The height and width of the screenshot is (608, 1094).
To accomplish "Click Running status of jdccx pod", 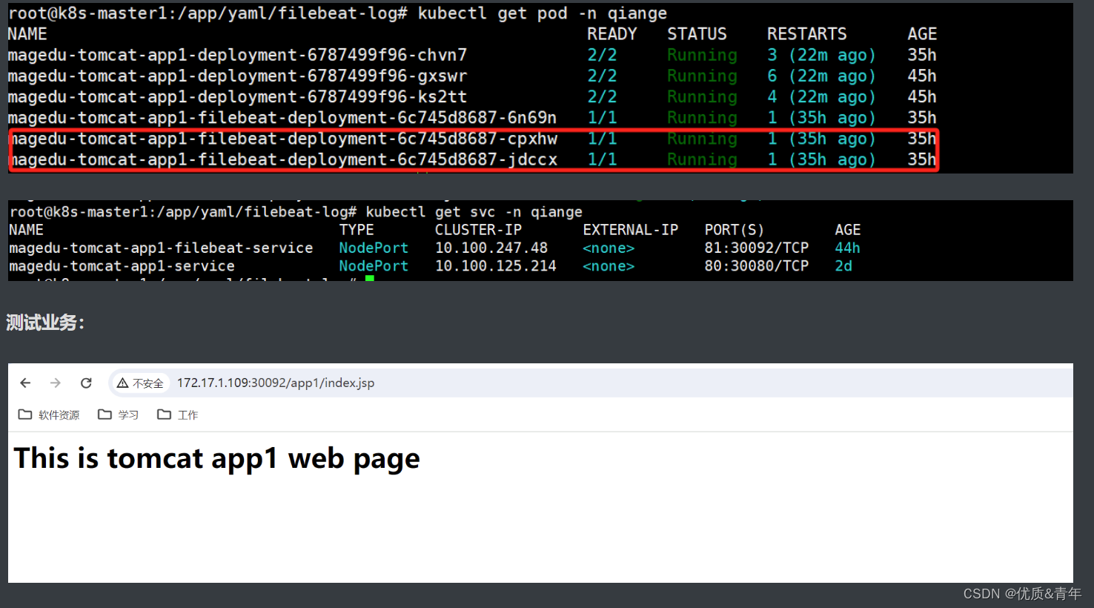I will [x=702, y=159].
